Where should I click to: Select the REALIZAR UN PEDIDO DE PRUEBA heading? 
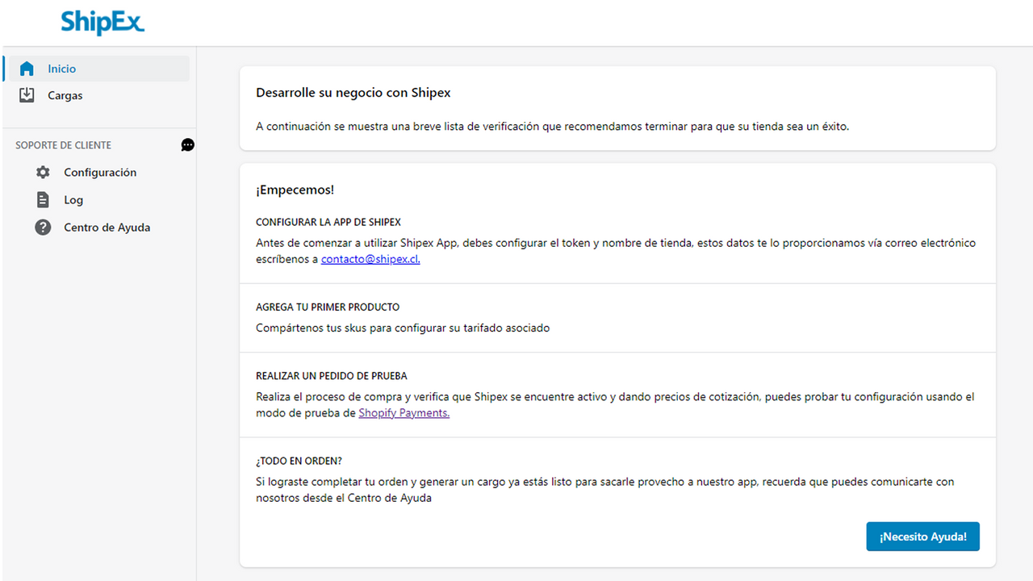[331, 375]
